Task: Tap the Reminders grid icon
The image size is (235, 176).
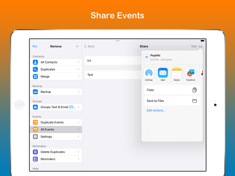Action: coord(35,159)
